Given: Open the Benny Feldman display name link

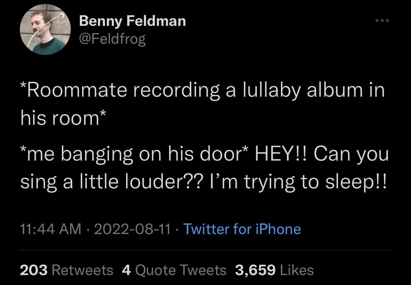Looking at the screenshot, I should click(x=132, y=22).
